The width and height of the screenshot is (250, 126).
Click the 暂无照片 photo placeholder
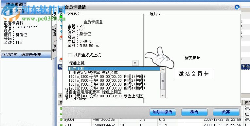[192, 58]
